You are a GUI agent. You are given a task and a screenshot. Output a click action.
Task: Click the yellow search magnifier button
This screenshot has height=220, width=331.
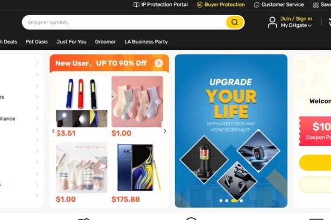235,22
